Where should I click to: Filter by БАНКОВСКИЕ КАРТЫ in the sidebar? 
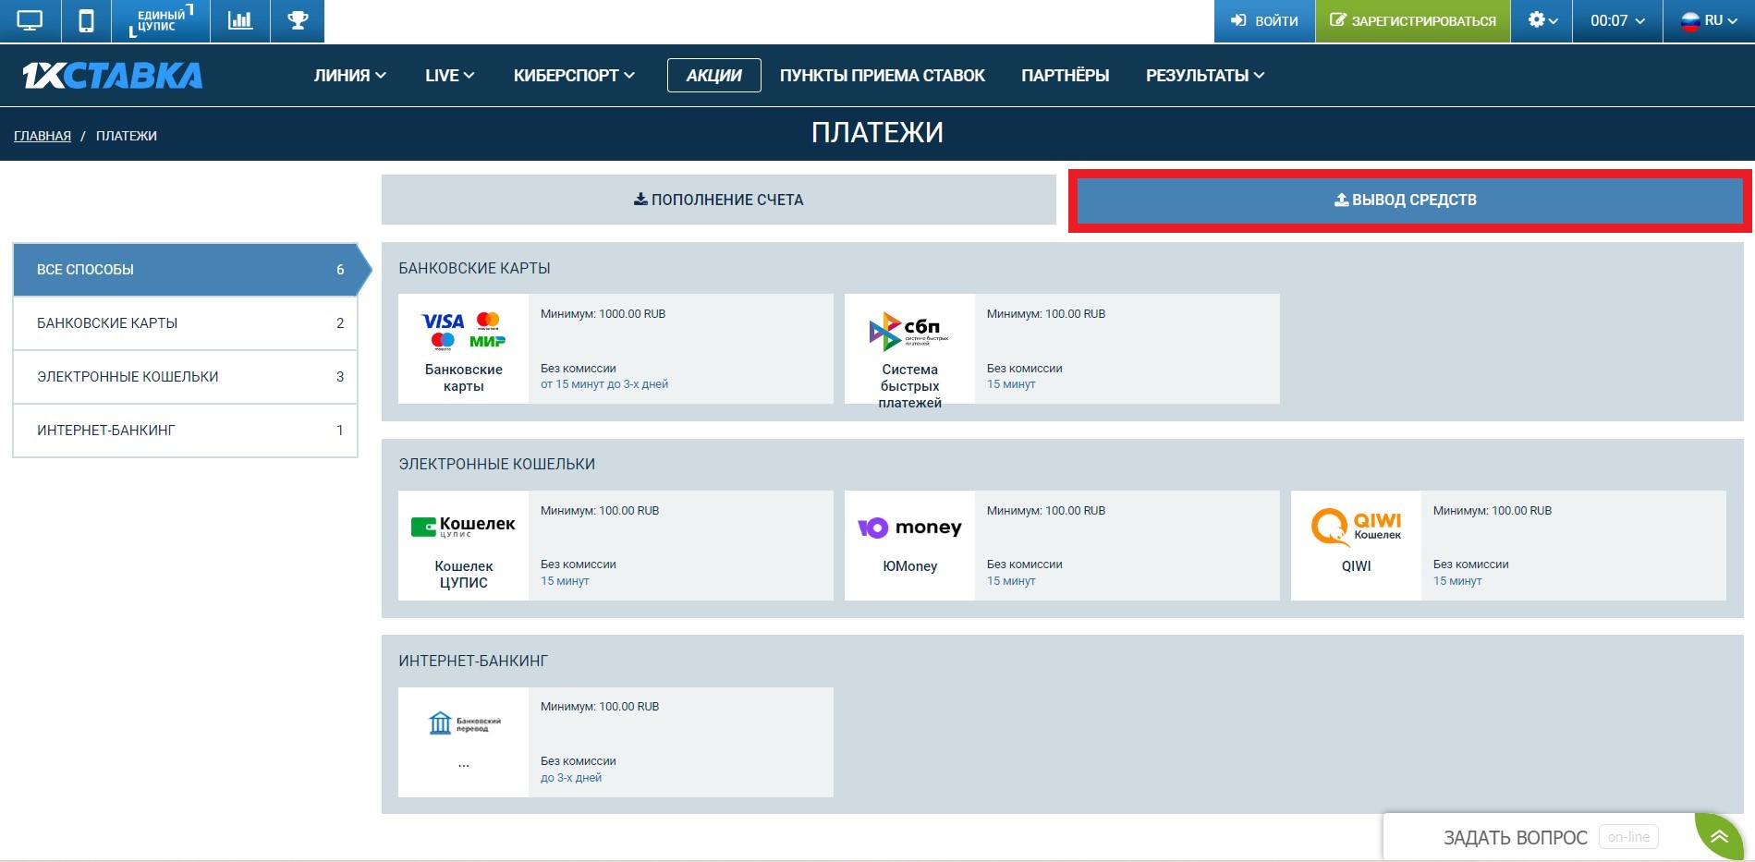(x=185, y=323)
